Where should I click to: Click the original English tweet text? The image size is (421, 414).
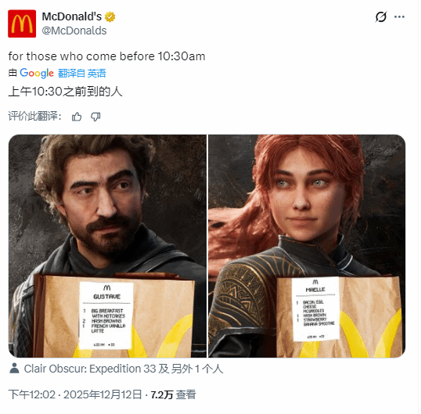[x=107, y=56]
